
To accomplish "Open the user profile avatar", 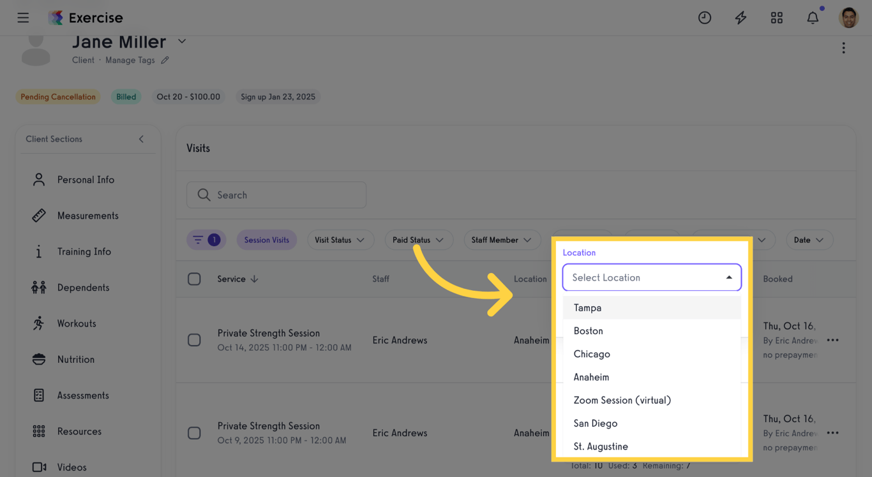I will (x=848, y=18).
